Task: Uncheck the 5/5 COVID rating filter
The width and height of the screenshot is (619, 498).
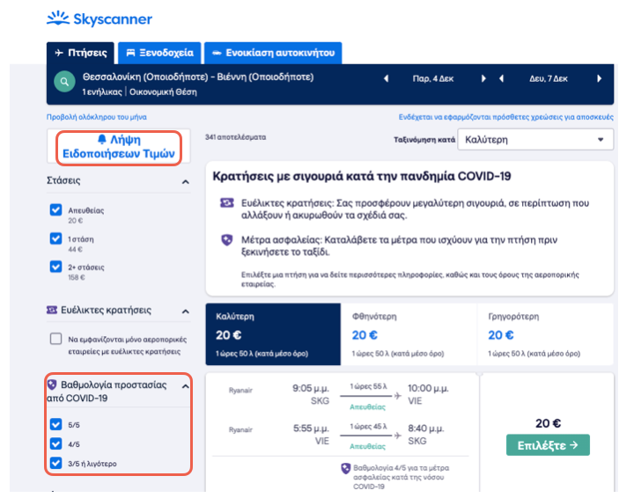Action: [x=56, y=424]
